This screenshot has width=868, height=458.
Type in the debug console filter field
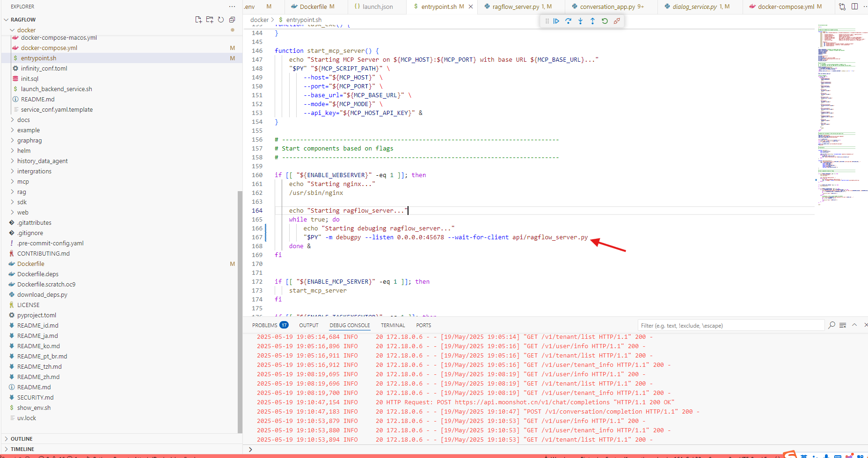730,325
